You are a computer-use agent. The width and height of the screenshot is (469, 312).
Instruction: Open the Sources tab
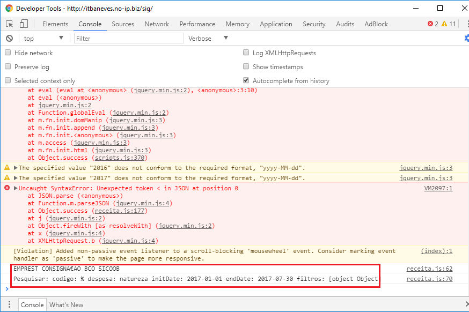(x=123, y=24)
